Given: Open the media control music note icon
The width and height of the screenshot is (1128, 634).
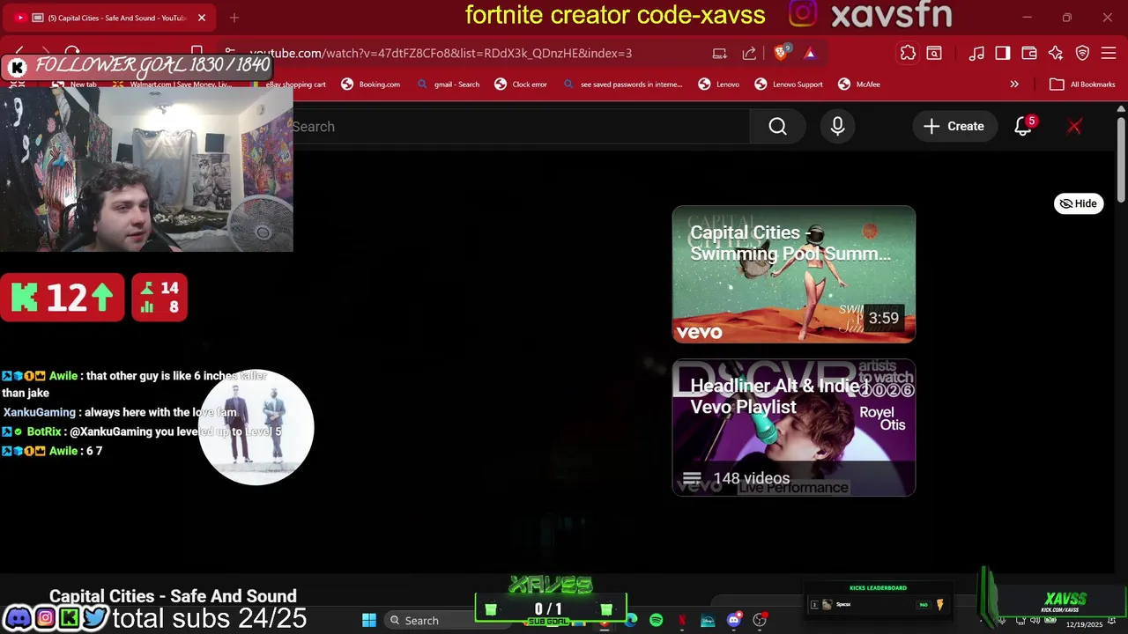Looking at the screenshot, I should tap(976, 53).
